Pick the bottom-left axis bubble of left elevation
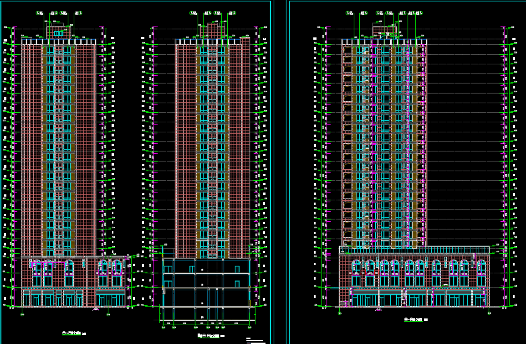Image resolution: width=526 pixels, height=344 pixels. (22, 314)
